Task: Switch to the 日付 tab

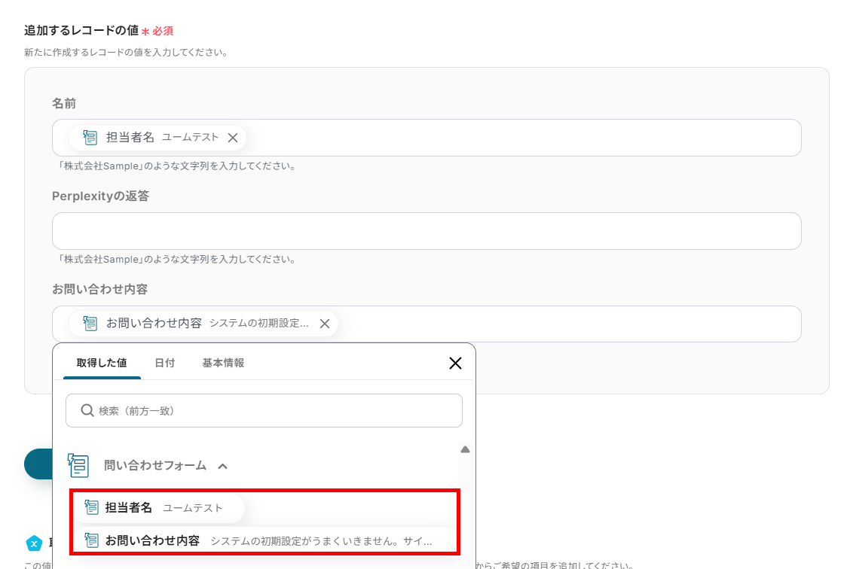Action: tap(165, 362)
